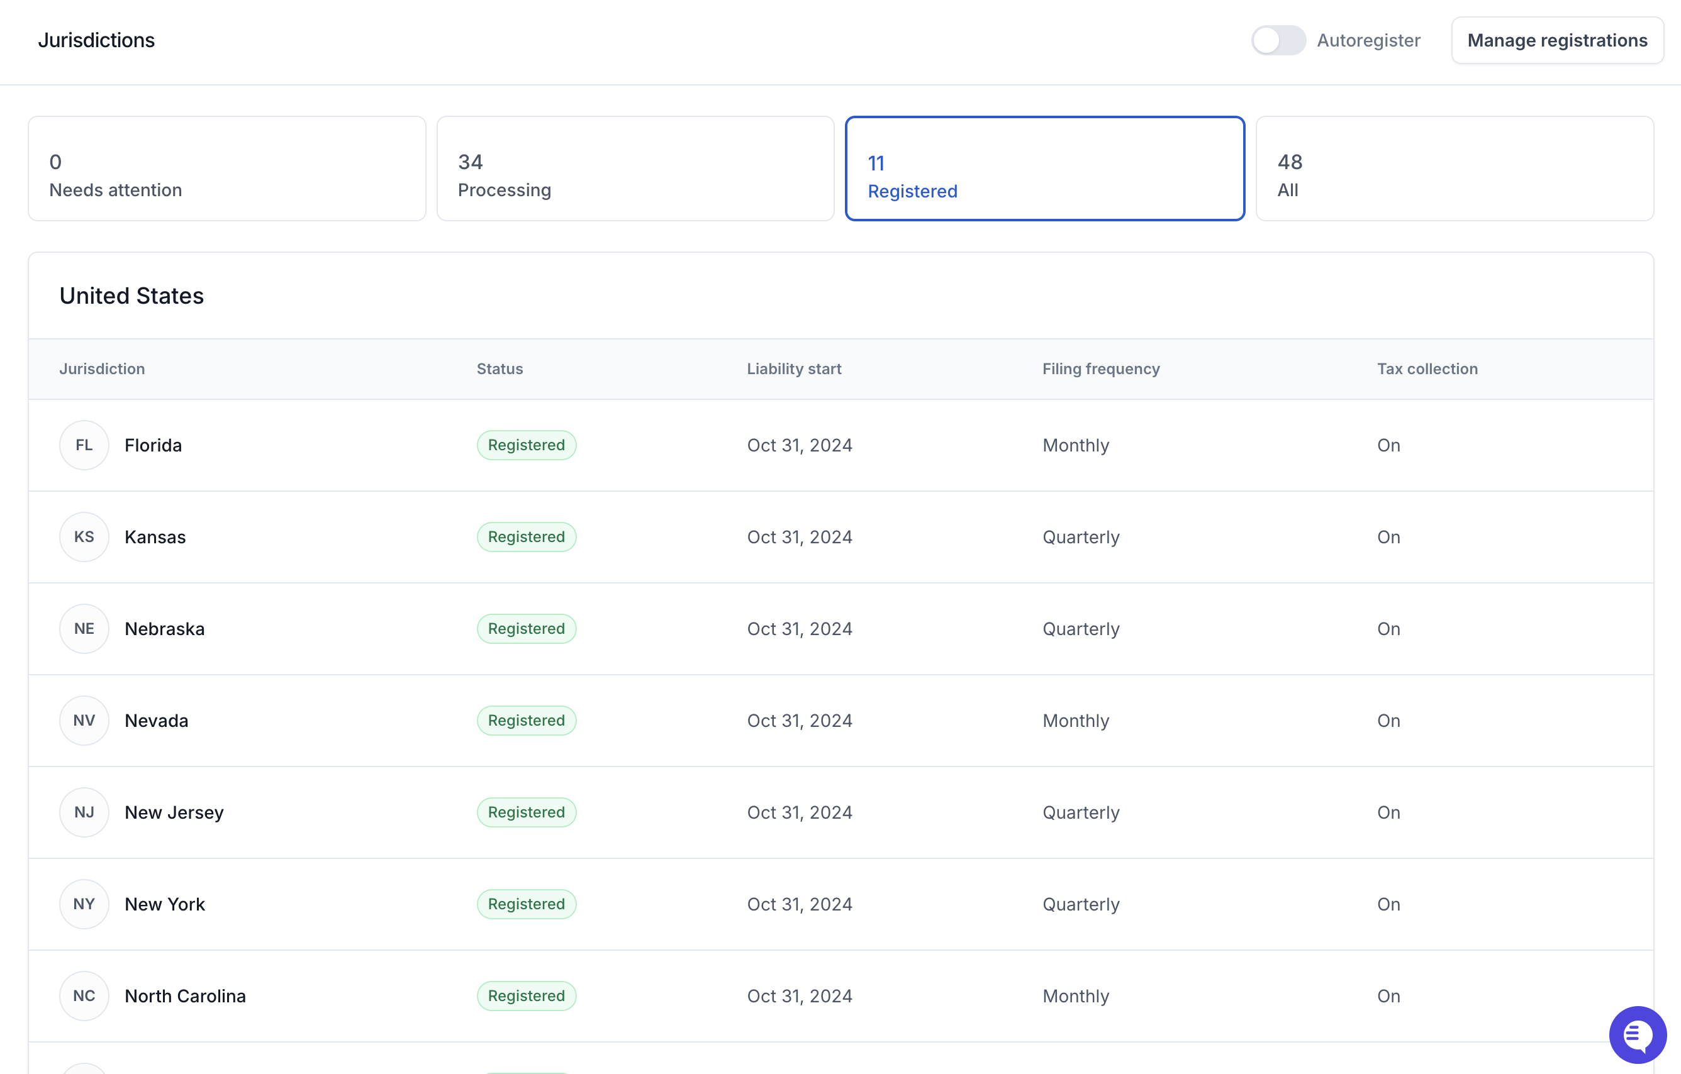Click the Tax collection column header

pyautogui.click(x=1427, y=368)
